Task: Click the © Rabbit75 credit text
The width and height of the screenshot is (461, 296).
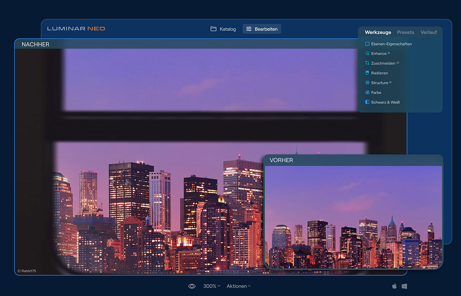Action: (x=27, y=271)
